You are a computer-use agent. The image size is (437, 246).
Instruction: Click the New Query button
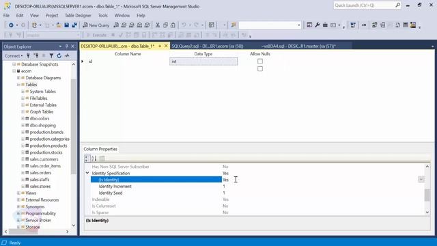point(96,25)
